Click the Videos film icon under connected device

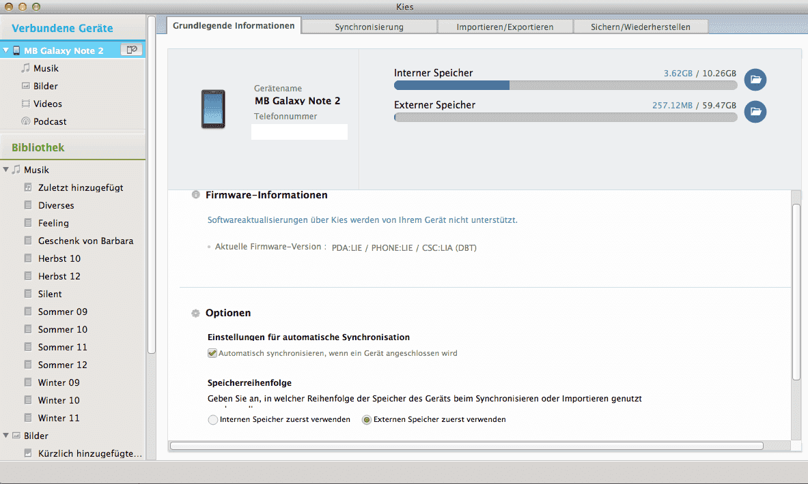pyautogui.click(x=26, y=104)
